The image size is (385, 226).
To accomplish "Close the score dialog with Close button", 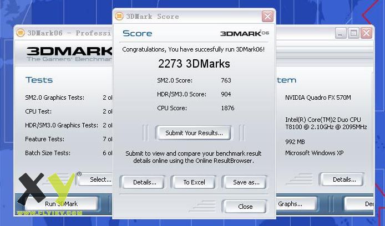I will point(245,207).
